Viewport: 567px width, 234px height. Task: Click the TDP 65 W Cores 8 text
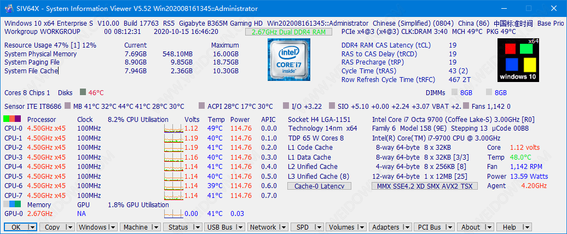point(316,138)
